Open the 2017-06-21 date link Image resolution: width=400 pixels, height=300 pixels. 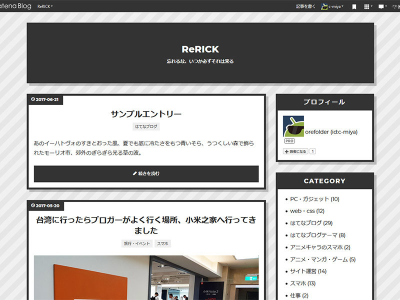[x=47, y=99]
